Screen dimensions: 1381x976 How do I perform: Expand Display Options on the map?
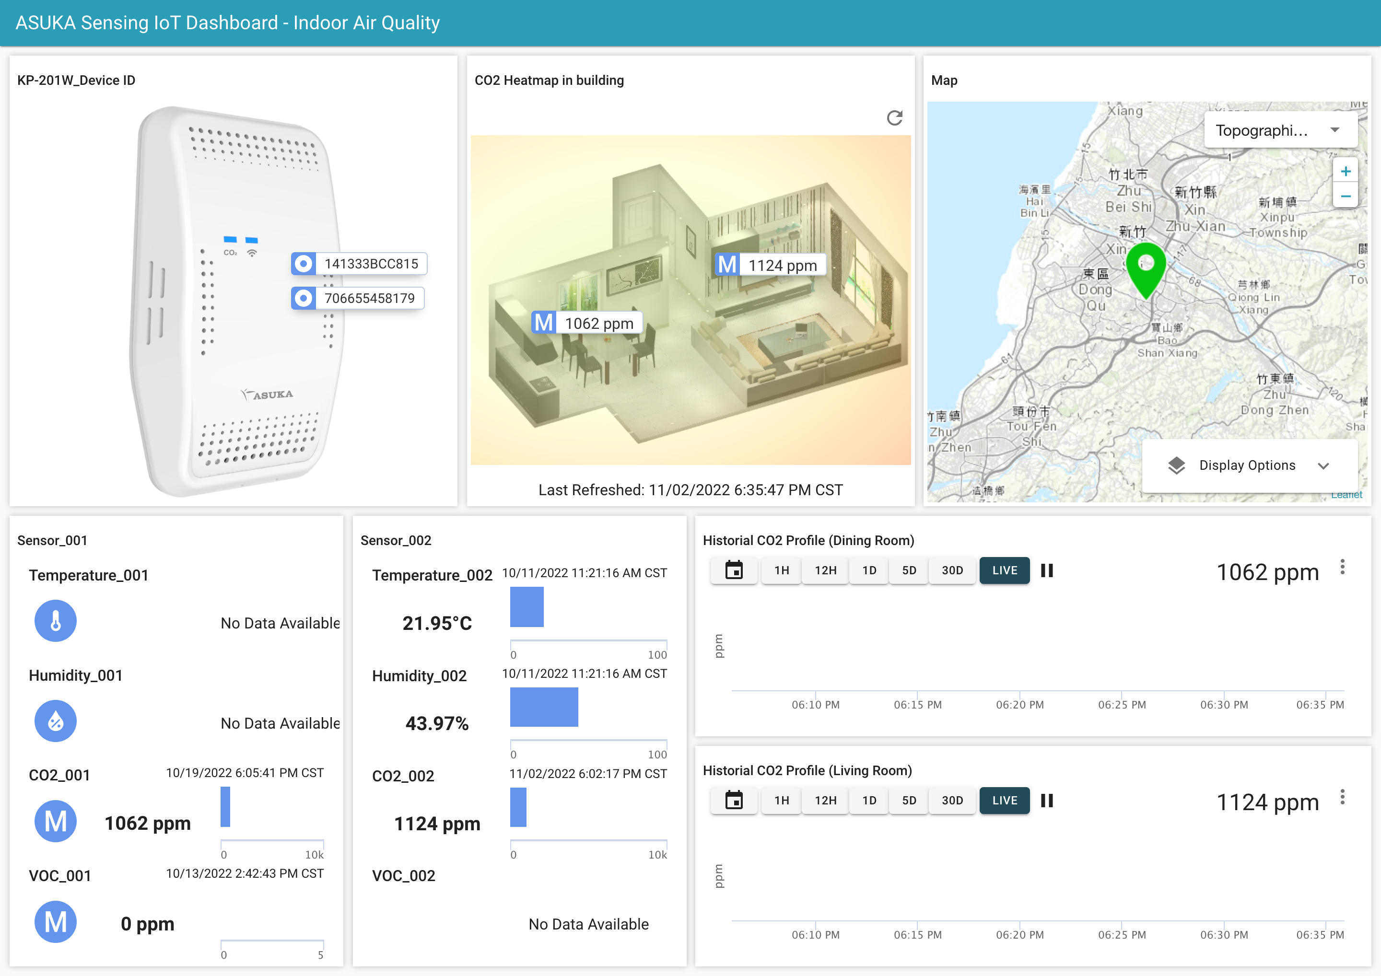coord(1248,465)
